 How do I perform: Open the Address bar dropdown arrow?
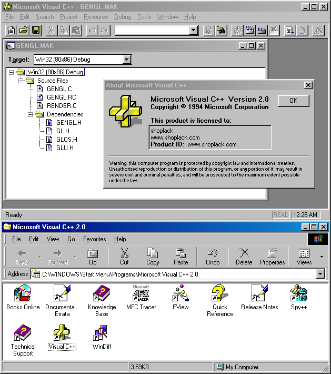320,274
